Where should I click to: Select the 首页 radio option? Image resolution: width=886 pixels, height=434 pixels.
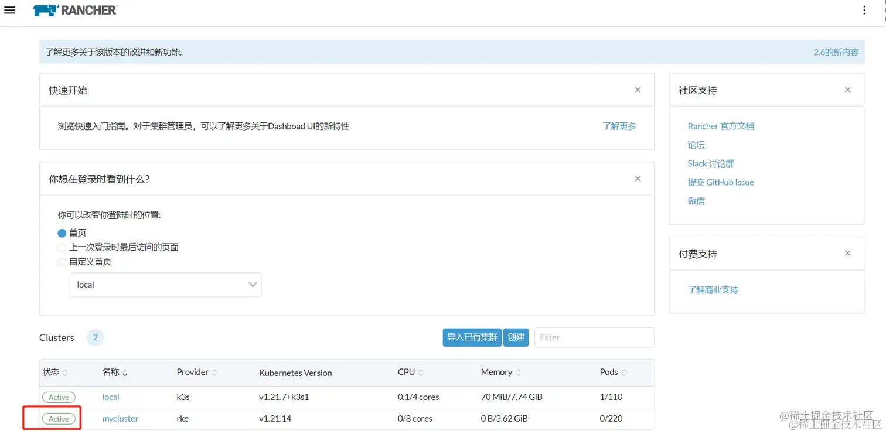tap(62, 233)
